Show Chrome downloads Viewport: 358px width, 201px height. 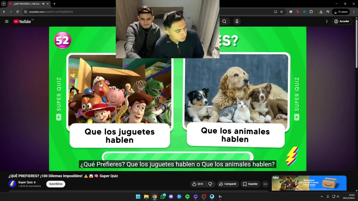(321, 12)
